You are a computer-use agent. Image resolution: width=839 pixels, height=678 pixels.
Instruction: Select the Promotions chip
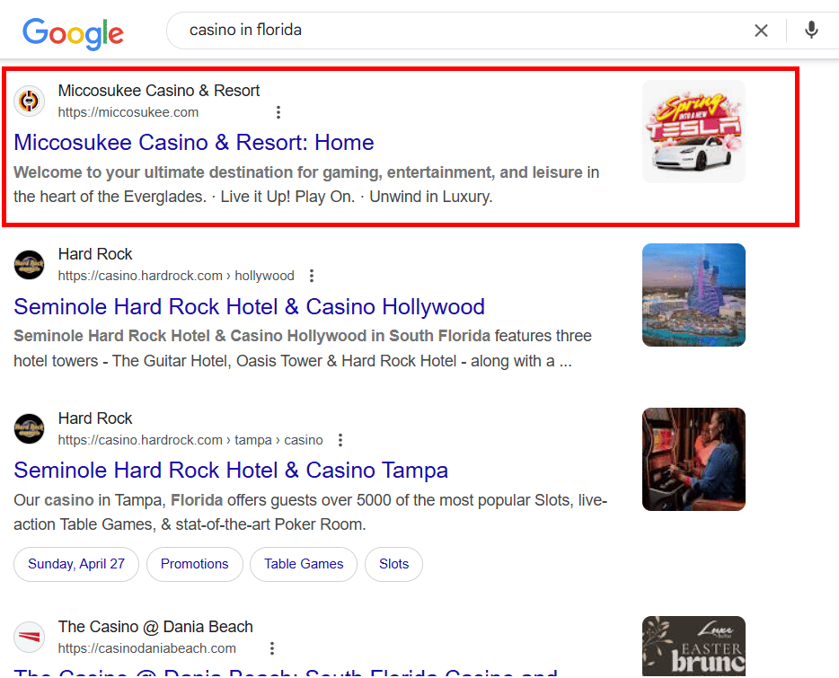point(194,564)
